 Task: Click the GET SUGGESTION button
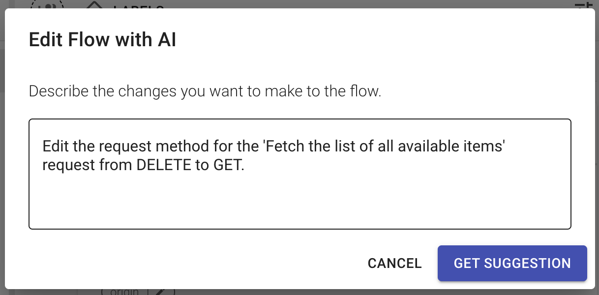coord(512,263)
